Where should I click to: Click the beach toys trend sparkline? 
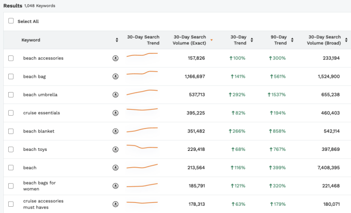142,147
